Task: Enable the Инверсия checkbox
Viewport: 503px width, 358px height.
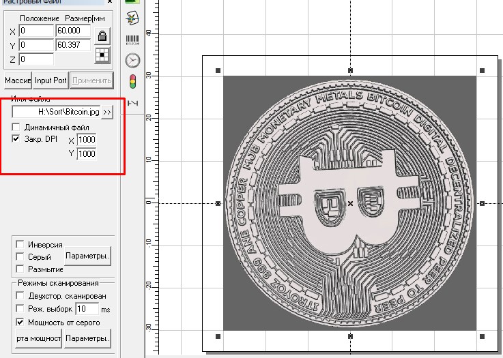Action: [x=20, y=244]
